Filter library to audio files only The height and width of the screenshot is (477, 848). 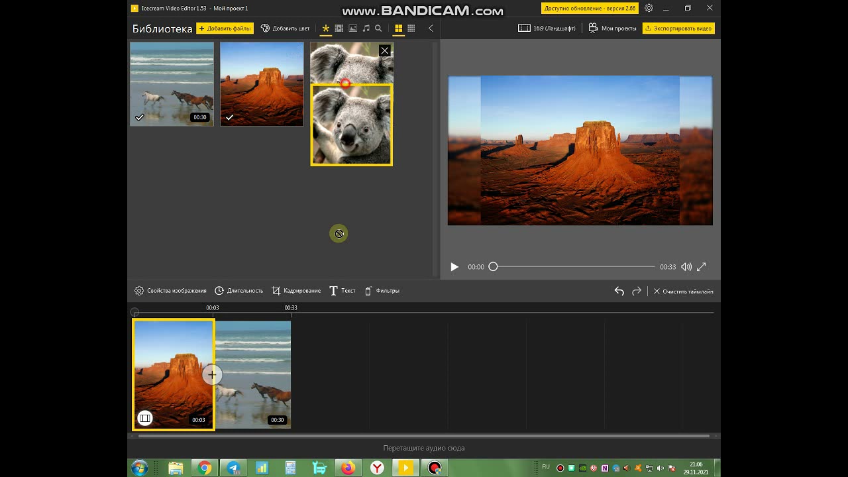tap(366, 28)
